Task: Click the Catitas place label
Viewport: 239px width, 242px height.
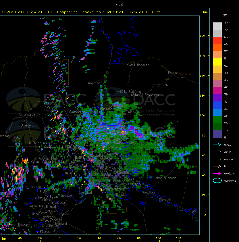Action: [x=149, y=192]
